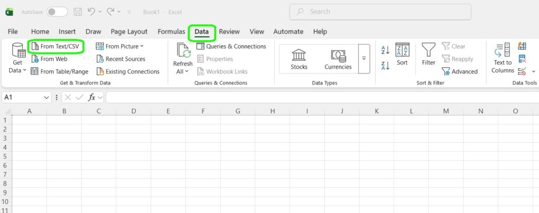Select column header O

click(x=515, y=111)
